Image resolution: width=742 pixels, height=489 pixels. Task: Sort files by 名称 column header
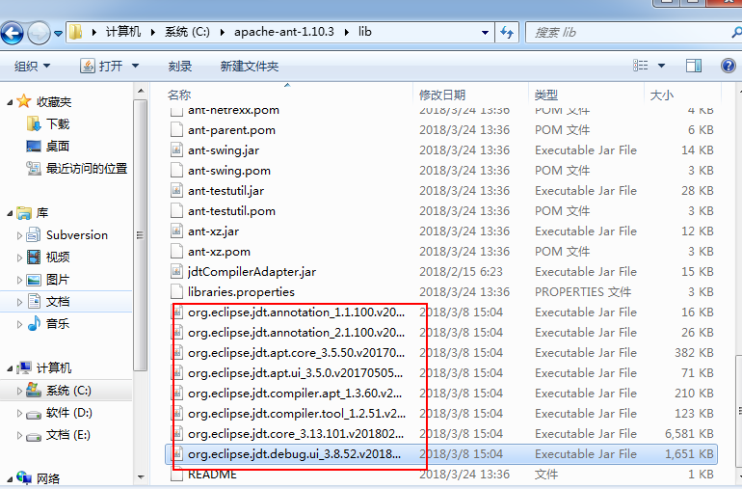pyautogui.click(x=179, y=95)
